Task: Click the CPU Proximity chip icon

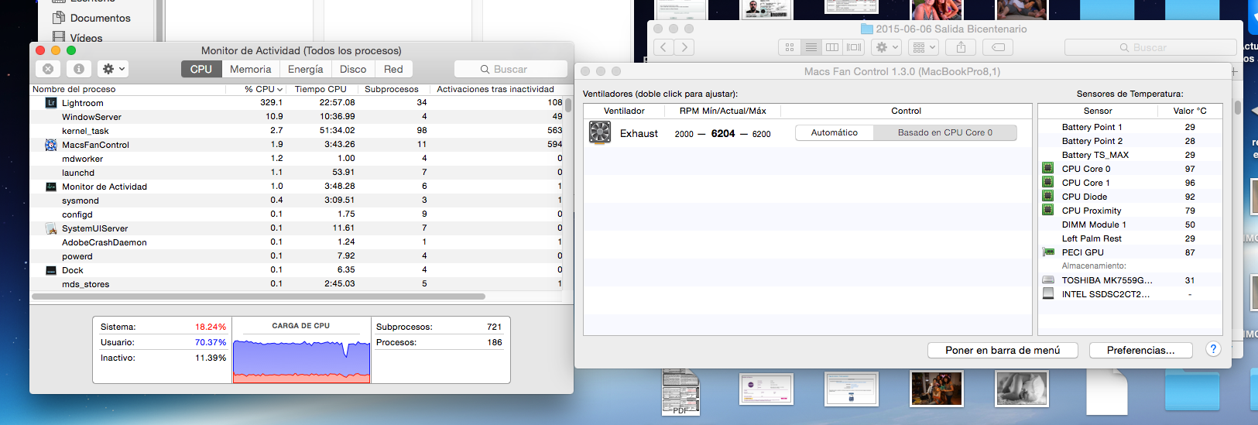Action: 1047,210
